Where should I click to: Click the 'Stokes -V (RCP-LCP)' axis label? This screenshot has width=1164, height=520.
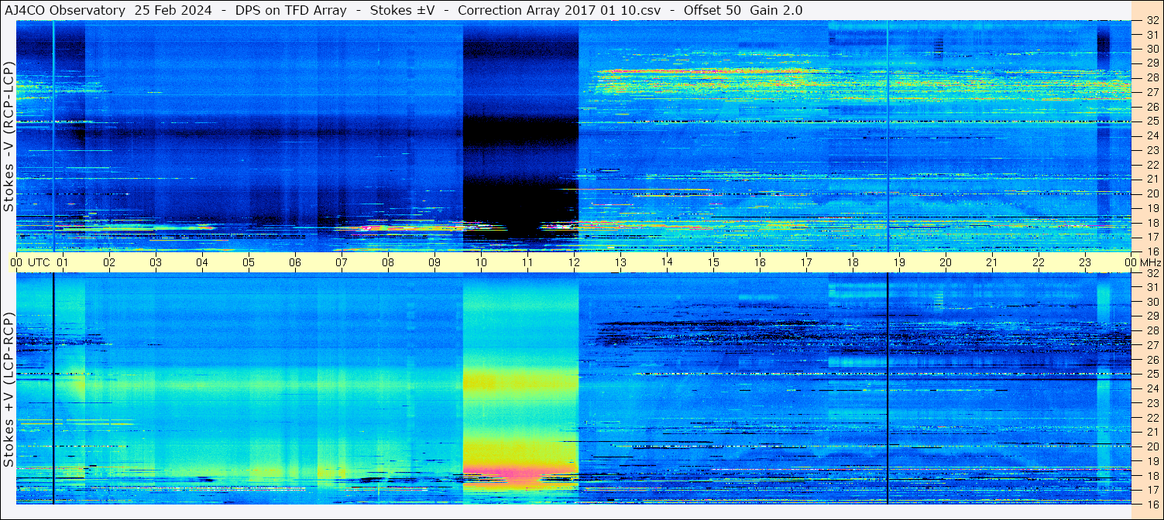coord(9,137)
